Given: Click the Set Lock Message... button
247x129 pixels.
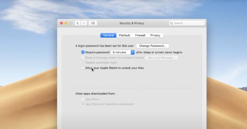Looking at the screenshot, I should [x=161, y=58].
